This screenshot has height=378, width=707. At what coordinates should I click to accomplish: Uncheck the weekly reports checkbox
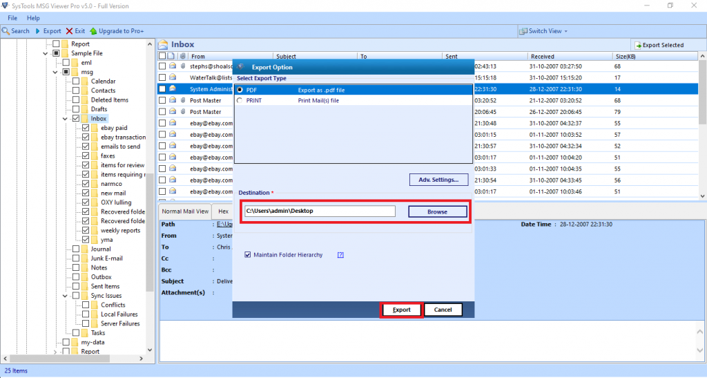tap(86, 231)
